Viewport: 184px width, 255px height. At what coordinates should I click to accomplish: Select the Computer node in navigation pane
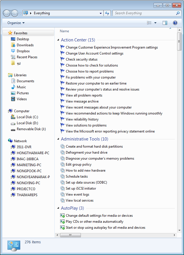[22, 111]
